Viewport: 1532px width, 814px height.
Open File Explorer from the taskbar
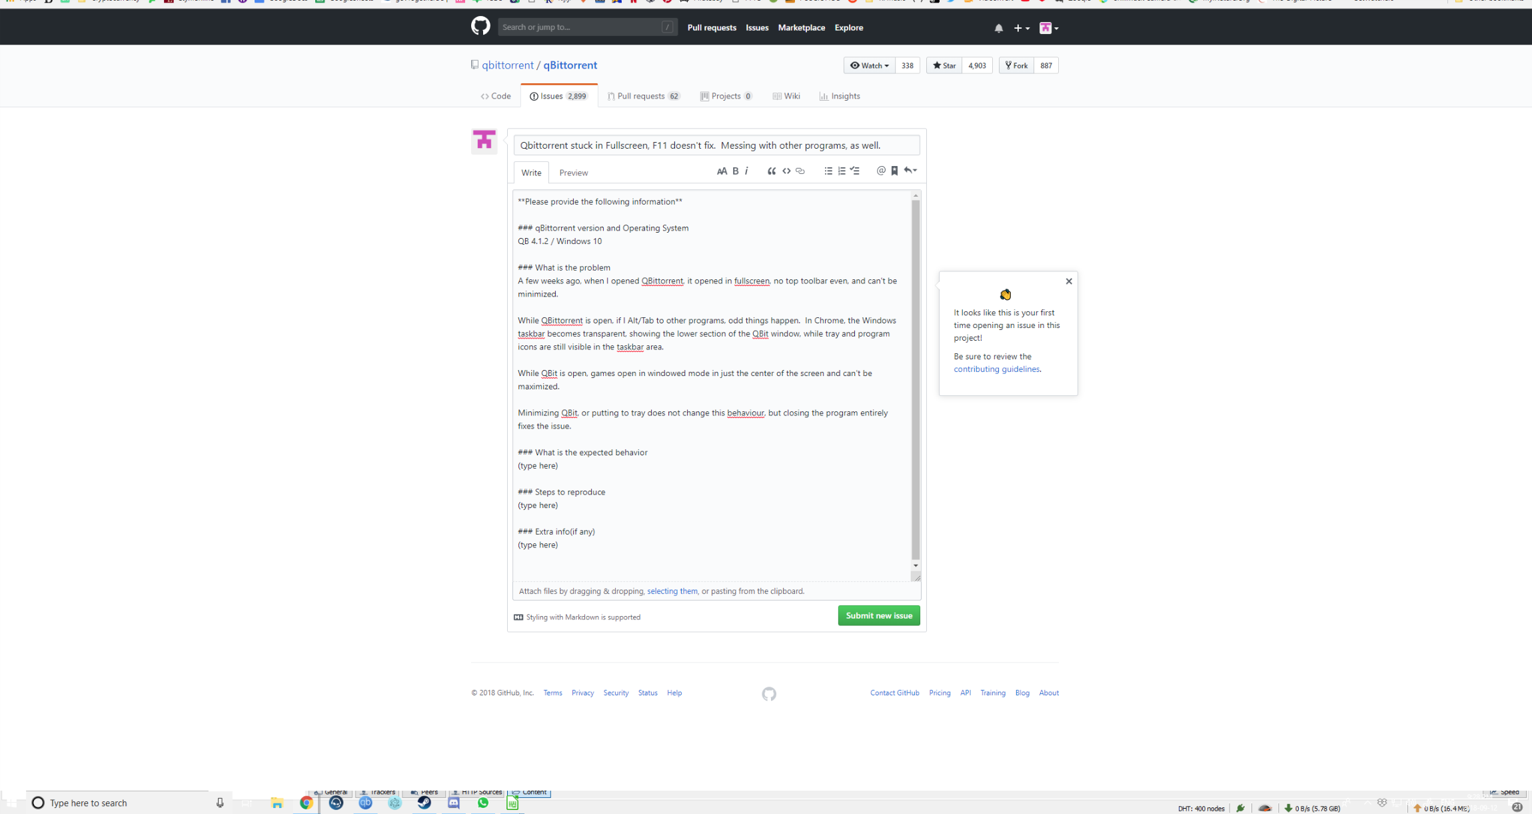(x=277, y=803)
